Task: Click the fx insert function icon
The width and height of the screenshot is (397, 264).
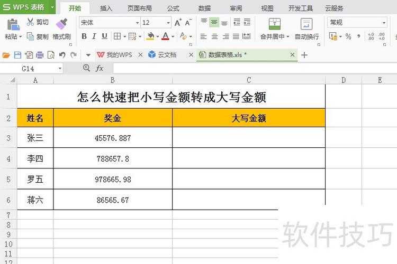Action: [x=100, y=68]
